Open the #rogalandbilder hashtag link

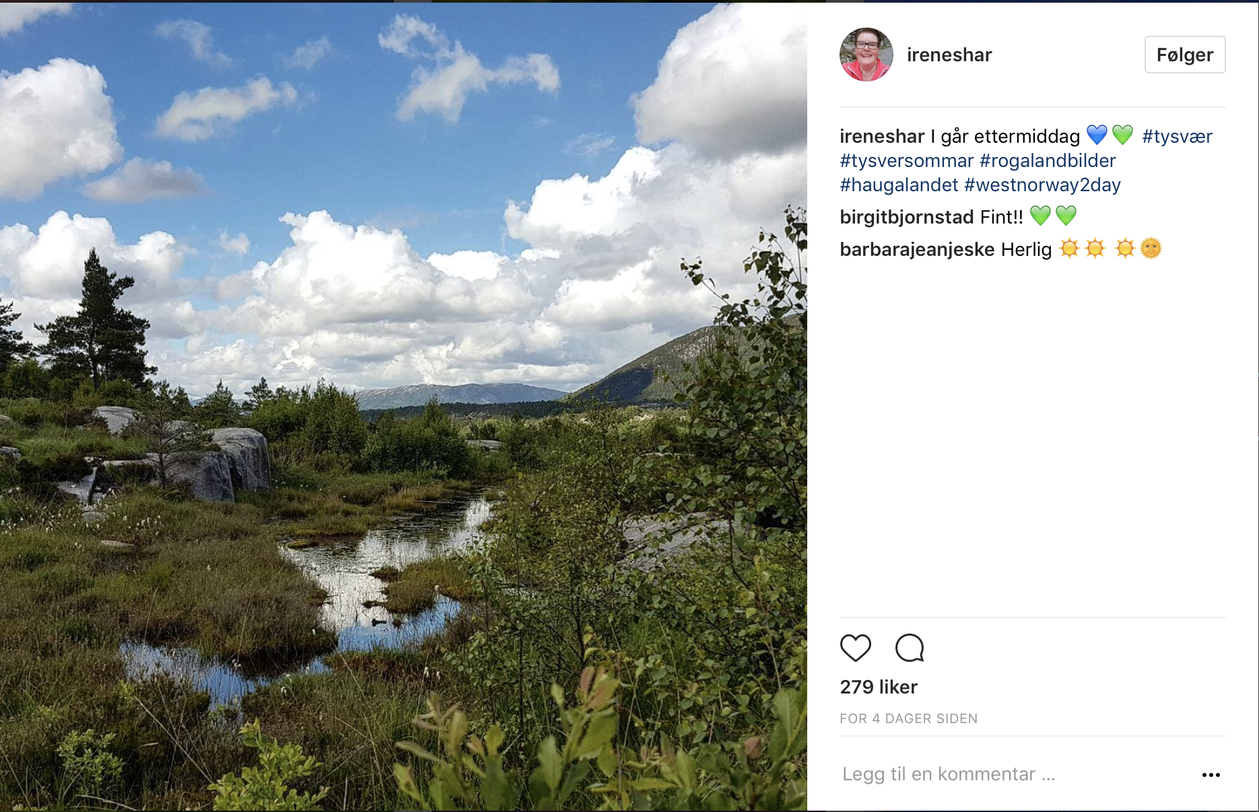pos(1047,160)
